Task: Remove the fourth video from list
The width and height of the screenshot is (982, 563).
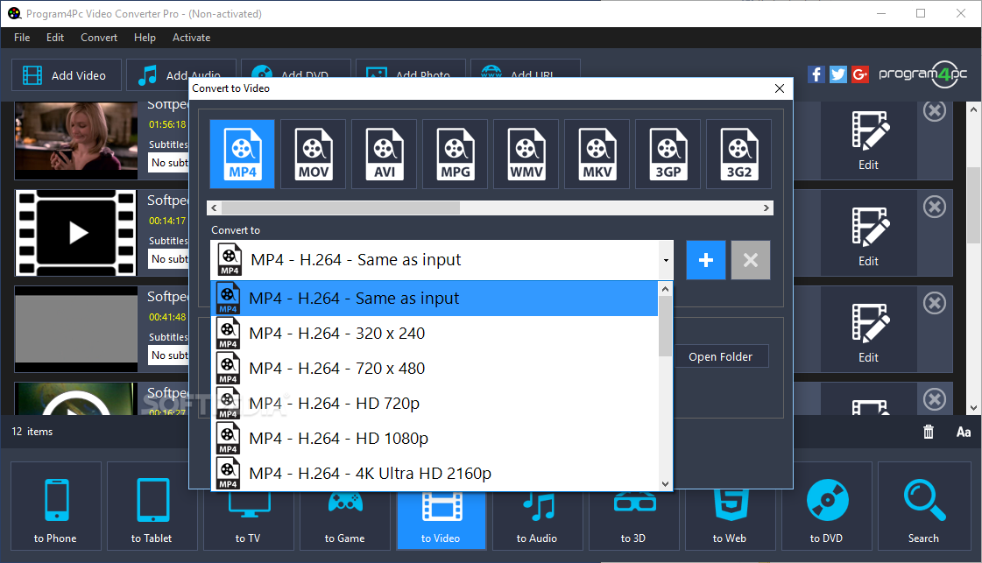Action: coord(935,399)
